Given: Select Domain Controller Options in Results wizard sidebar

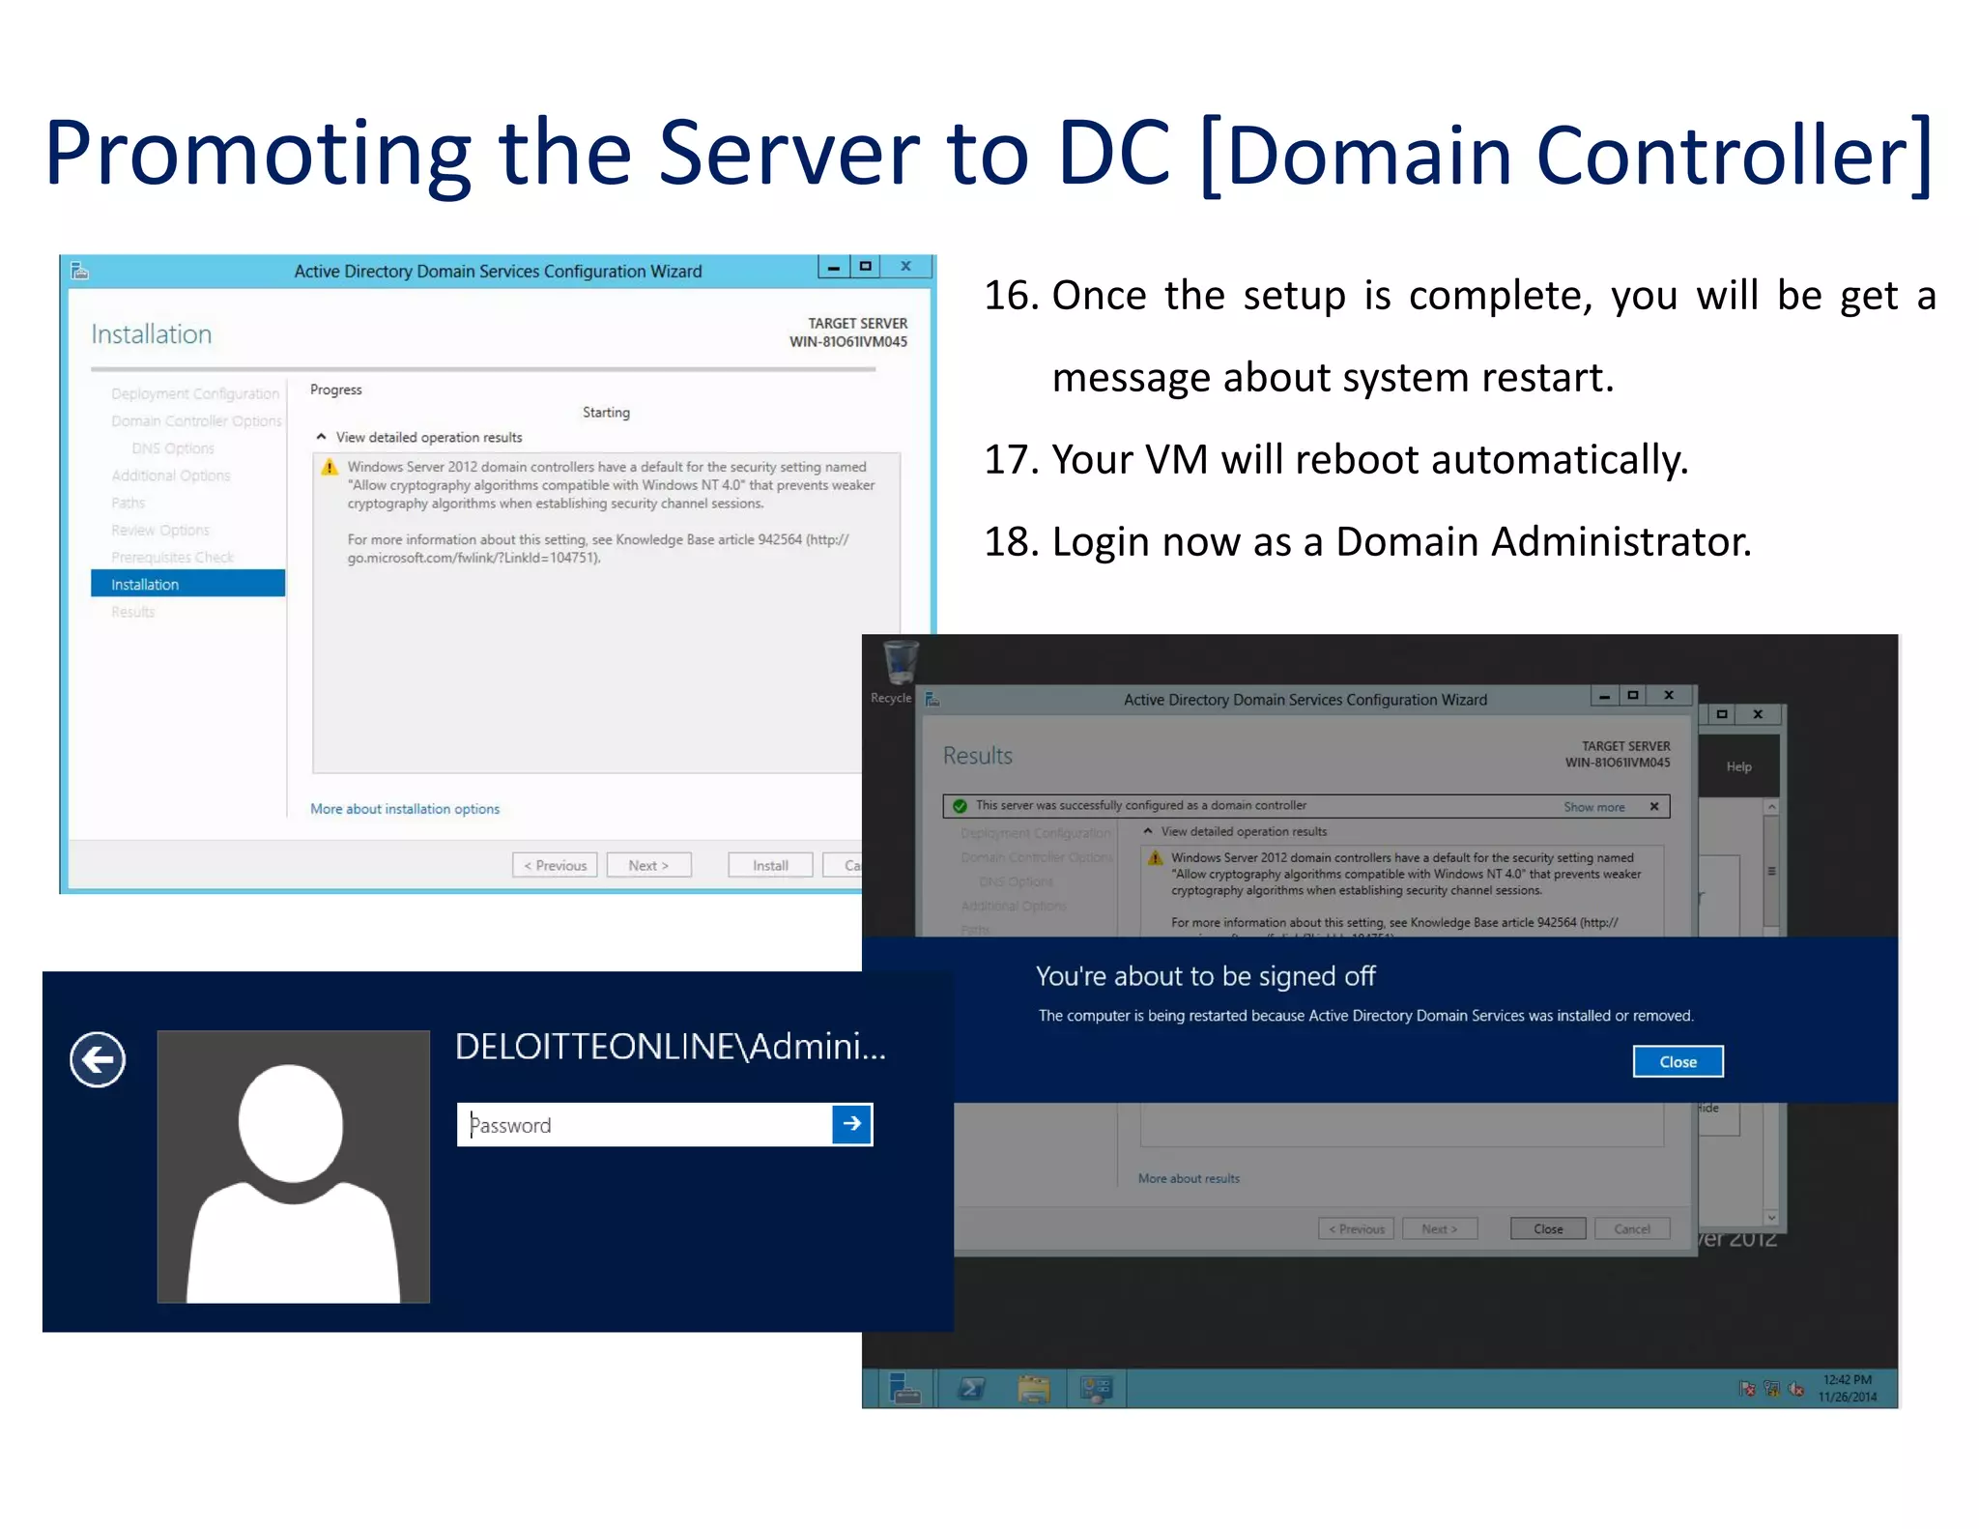Looking at the screenshot, I should click(x=1037, y=857).
